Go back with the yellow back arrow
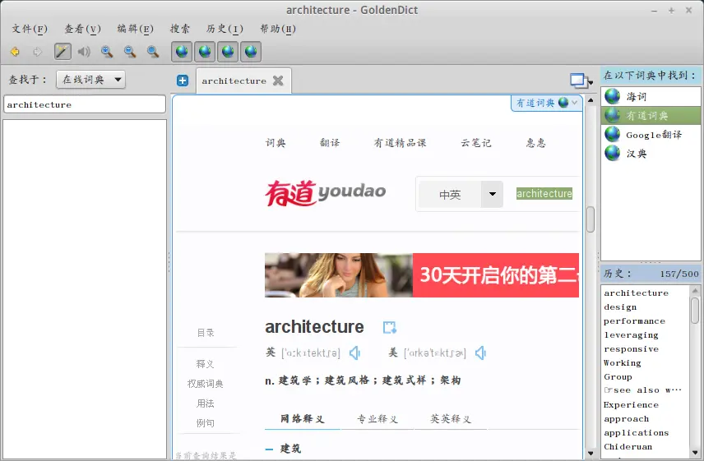The height and width of the screenshot is (461, 704). pos(15,52)
